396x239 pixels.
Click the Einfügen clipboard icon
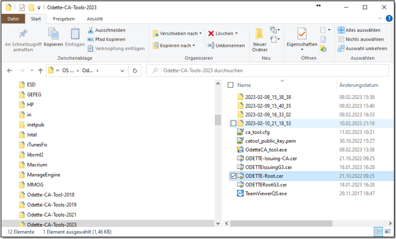[75, 34]
